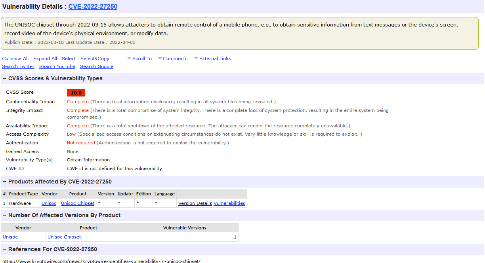Click 'CWE id is not defined' text
Viewport: 485px width, 263px height.
[115, 168]
